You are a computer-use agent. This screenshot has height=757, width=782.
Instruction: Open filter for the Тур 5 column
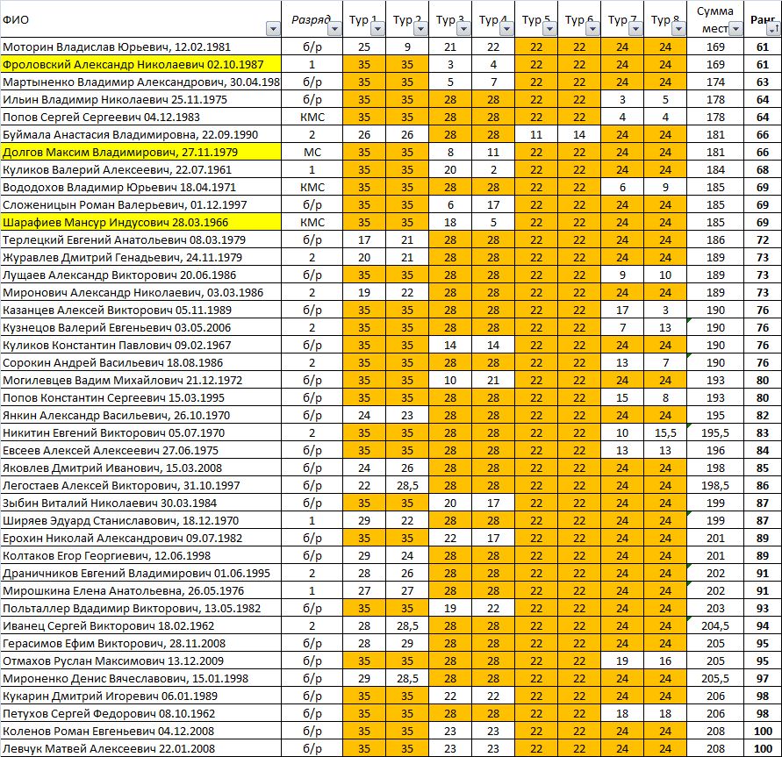click(550, 30)
